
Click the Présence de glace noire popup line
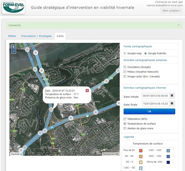[62, 97]
